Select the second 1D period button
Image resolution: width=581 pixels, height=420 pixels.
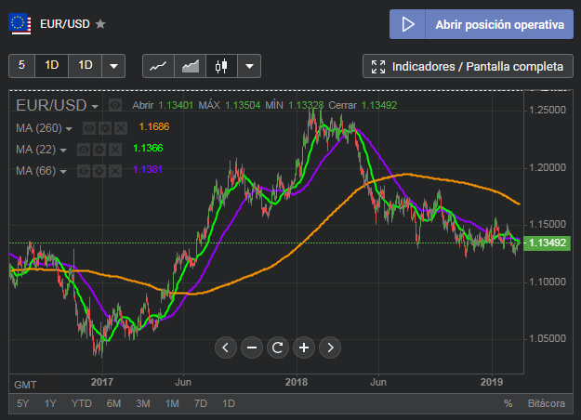point(85,66)
